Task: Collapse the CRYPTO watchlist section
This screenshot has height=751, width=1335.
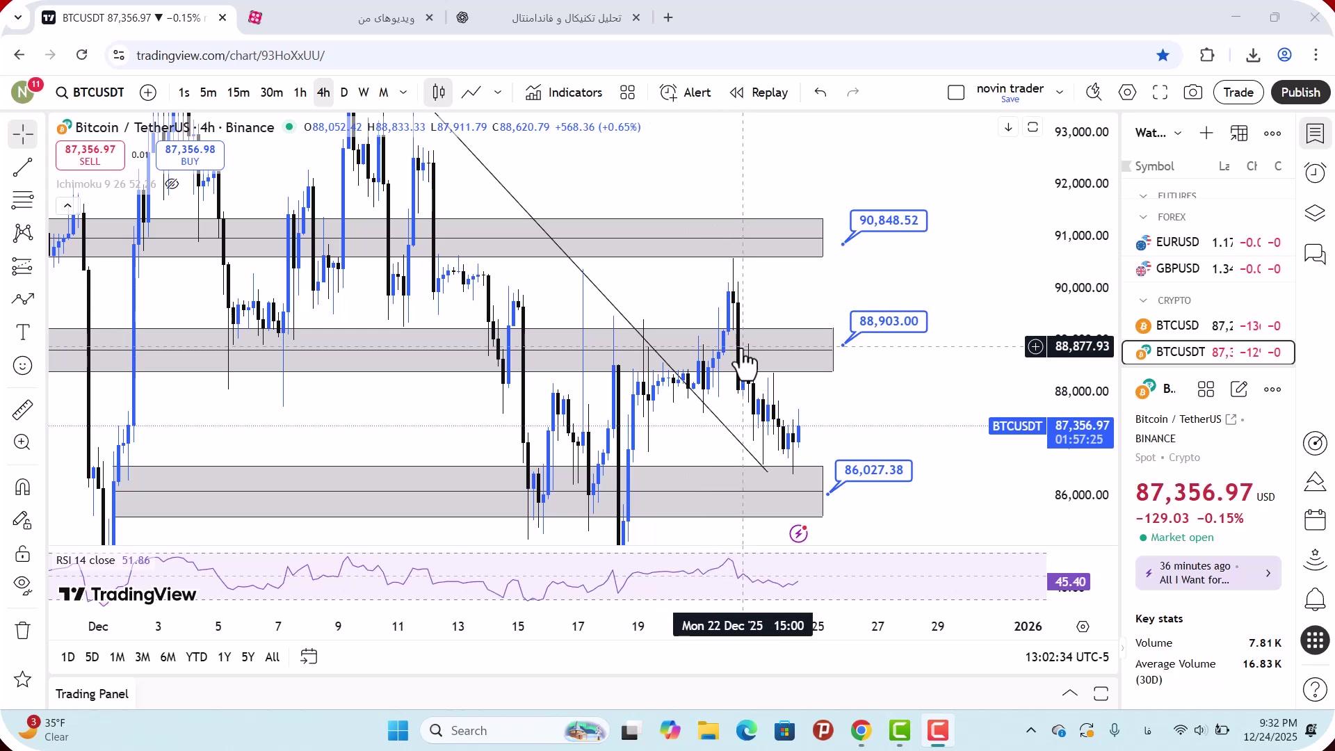Action: (x=1143, y=300)
